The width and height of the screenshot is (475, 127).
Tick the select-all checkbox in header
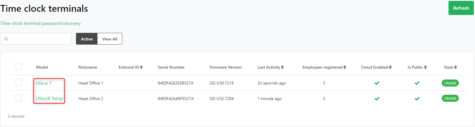[18, 66]
